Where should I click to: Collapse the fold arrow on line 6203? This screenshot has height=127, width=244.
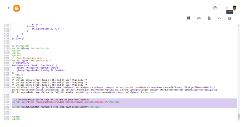coord(10,61)
